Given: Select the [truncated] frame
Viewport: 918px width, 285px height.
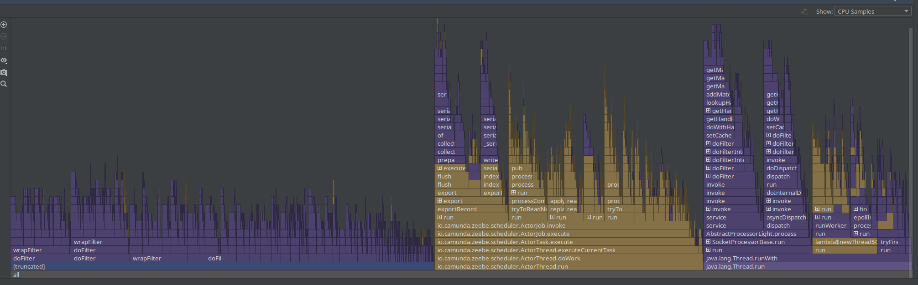Looking at the screenshot, I should [x=223, y=266].
